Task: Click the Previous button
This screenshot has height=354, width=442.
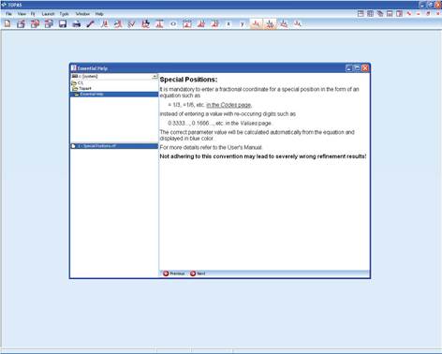Action: (x=174, y=273)
